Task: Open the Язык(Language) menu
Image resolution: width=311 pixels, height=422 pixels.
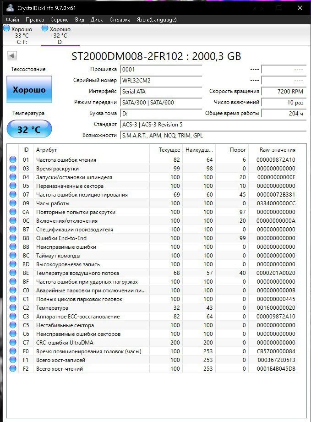Action: click(157, 20)
